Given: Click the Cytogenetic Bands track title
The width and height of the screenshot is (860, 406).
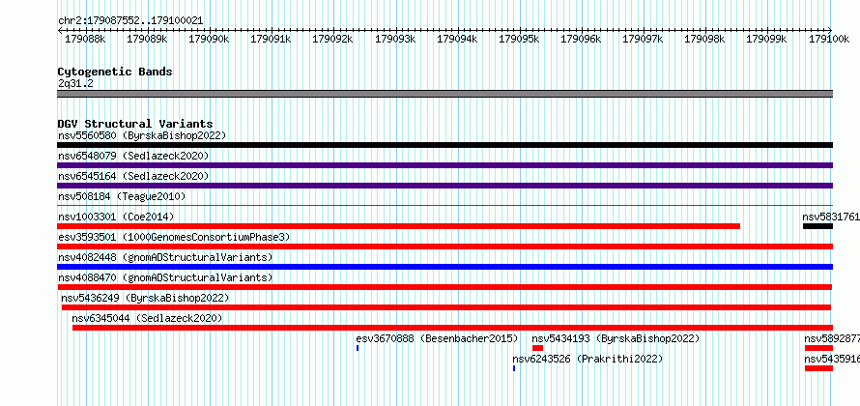Looking at the screenshot, I should click(115, 72).
